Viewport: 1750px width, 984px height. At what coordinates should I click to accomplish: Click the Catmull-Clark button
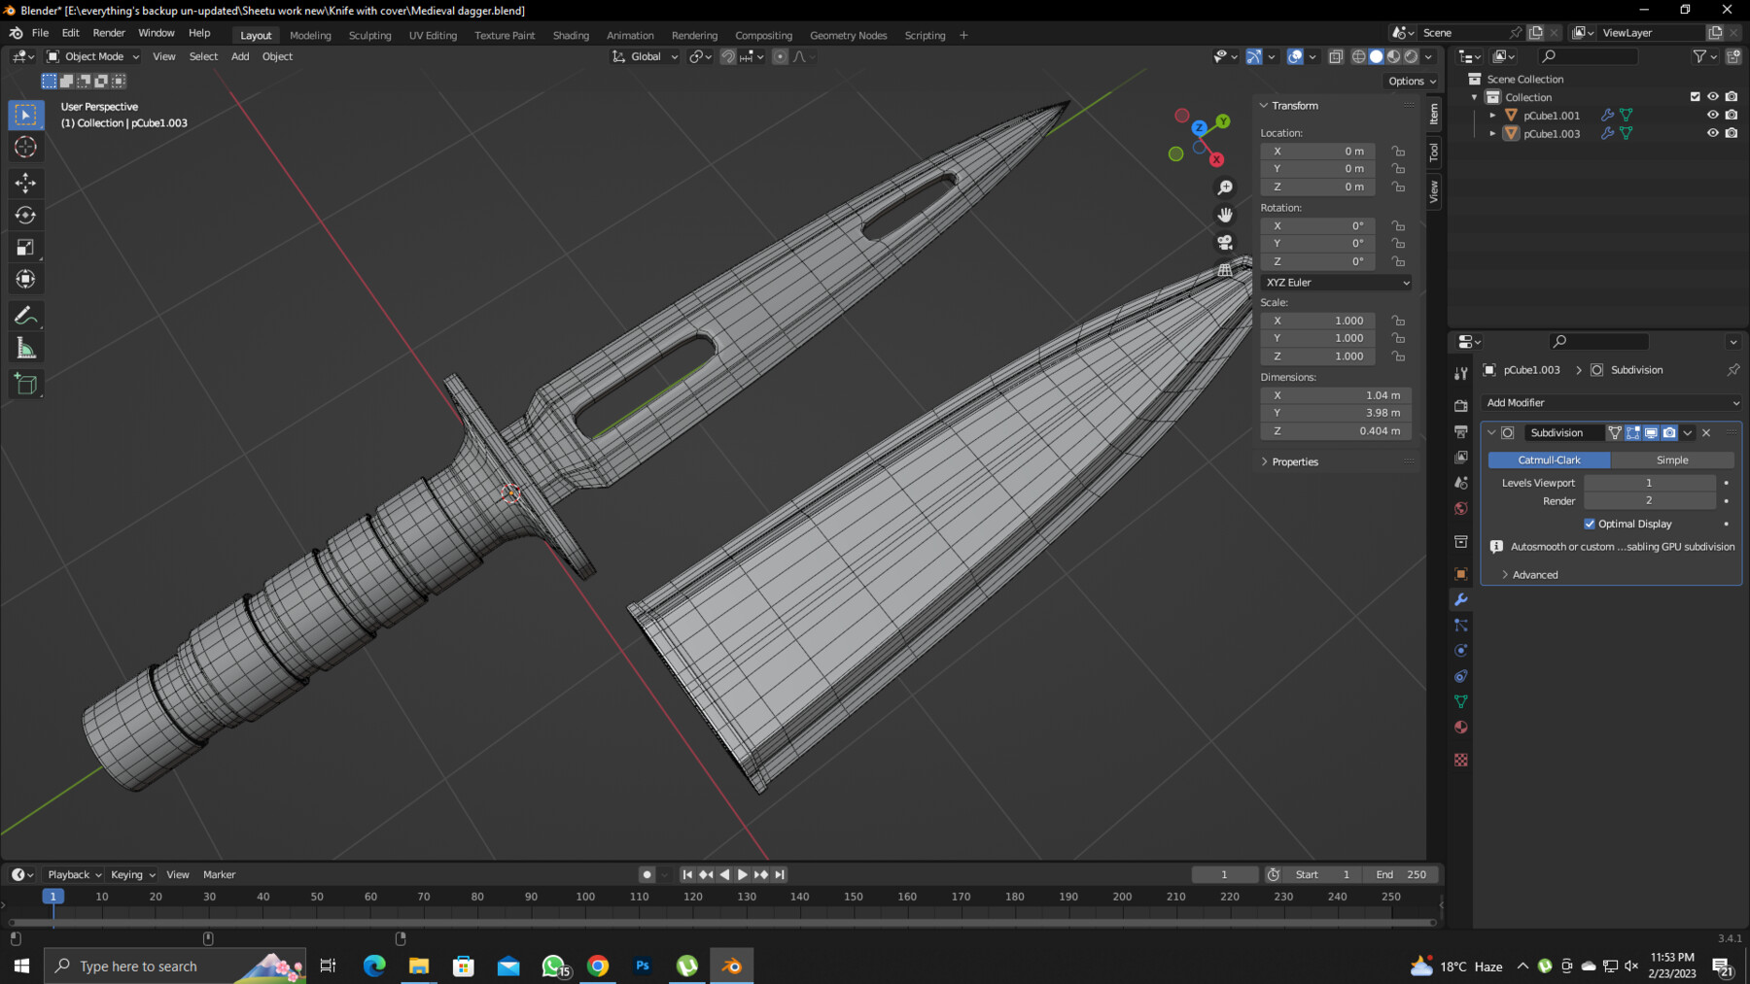[1548, 459]
